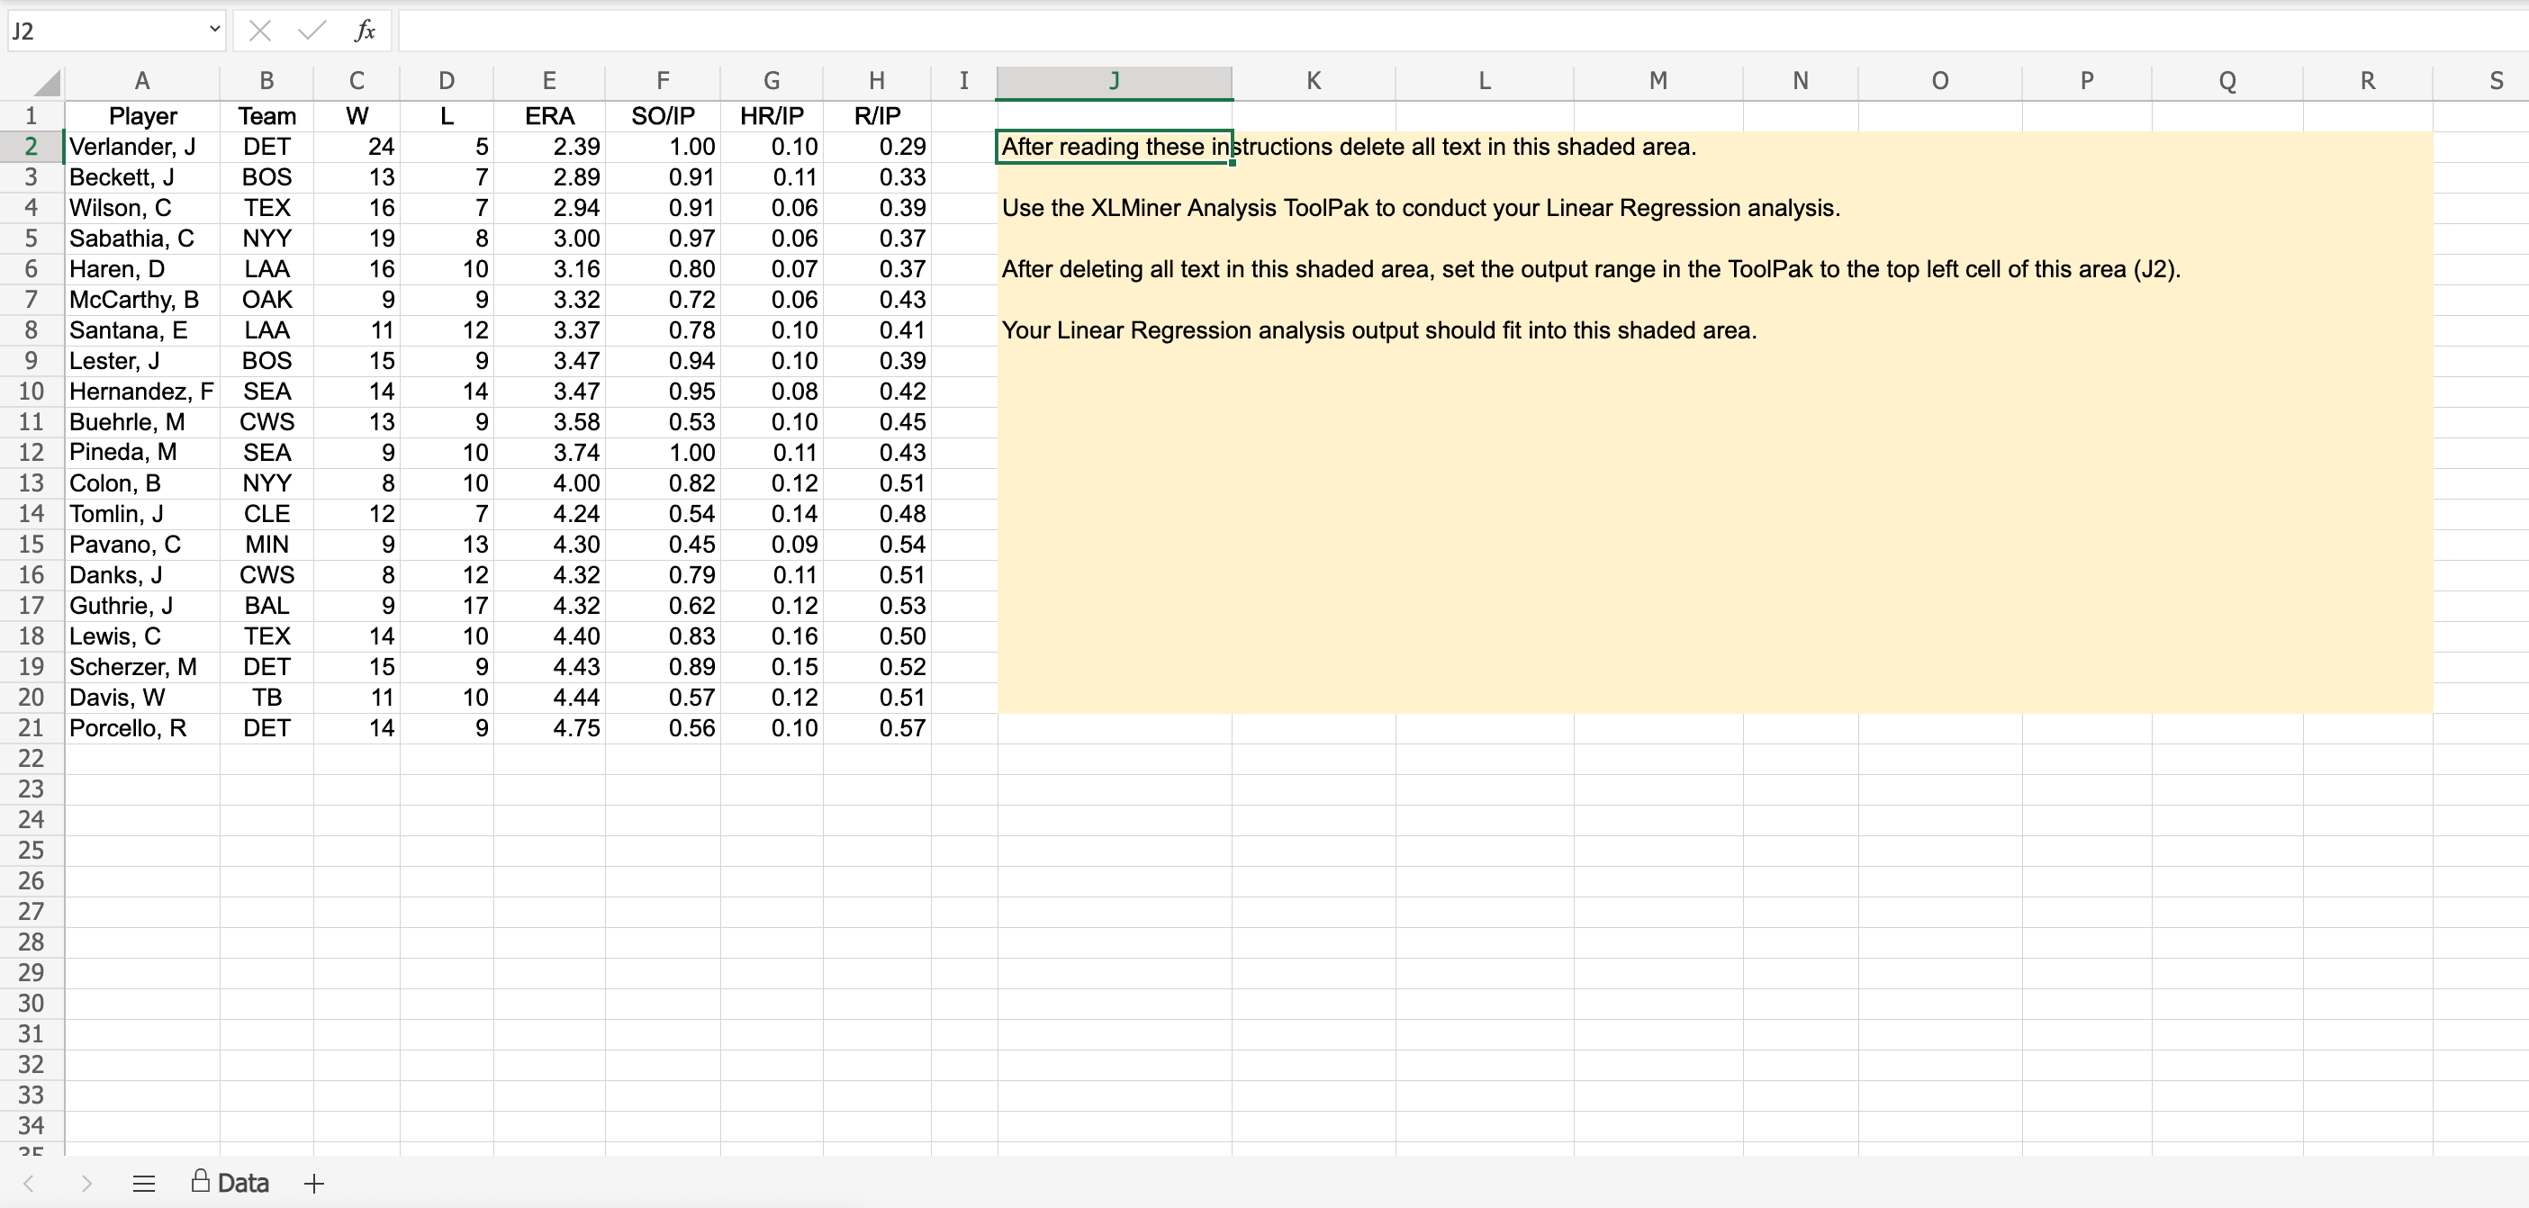Add a new sheet with plus icon
Viewport: 2529px width, 1208px height.
(x=314, y=1184)
